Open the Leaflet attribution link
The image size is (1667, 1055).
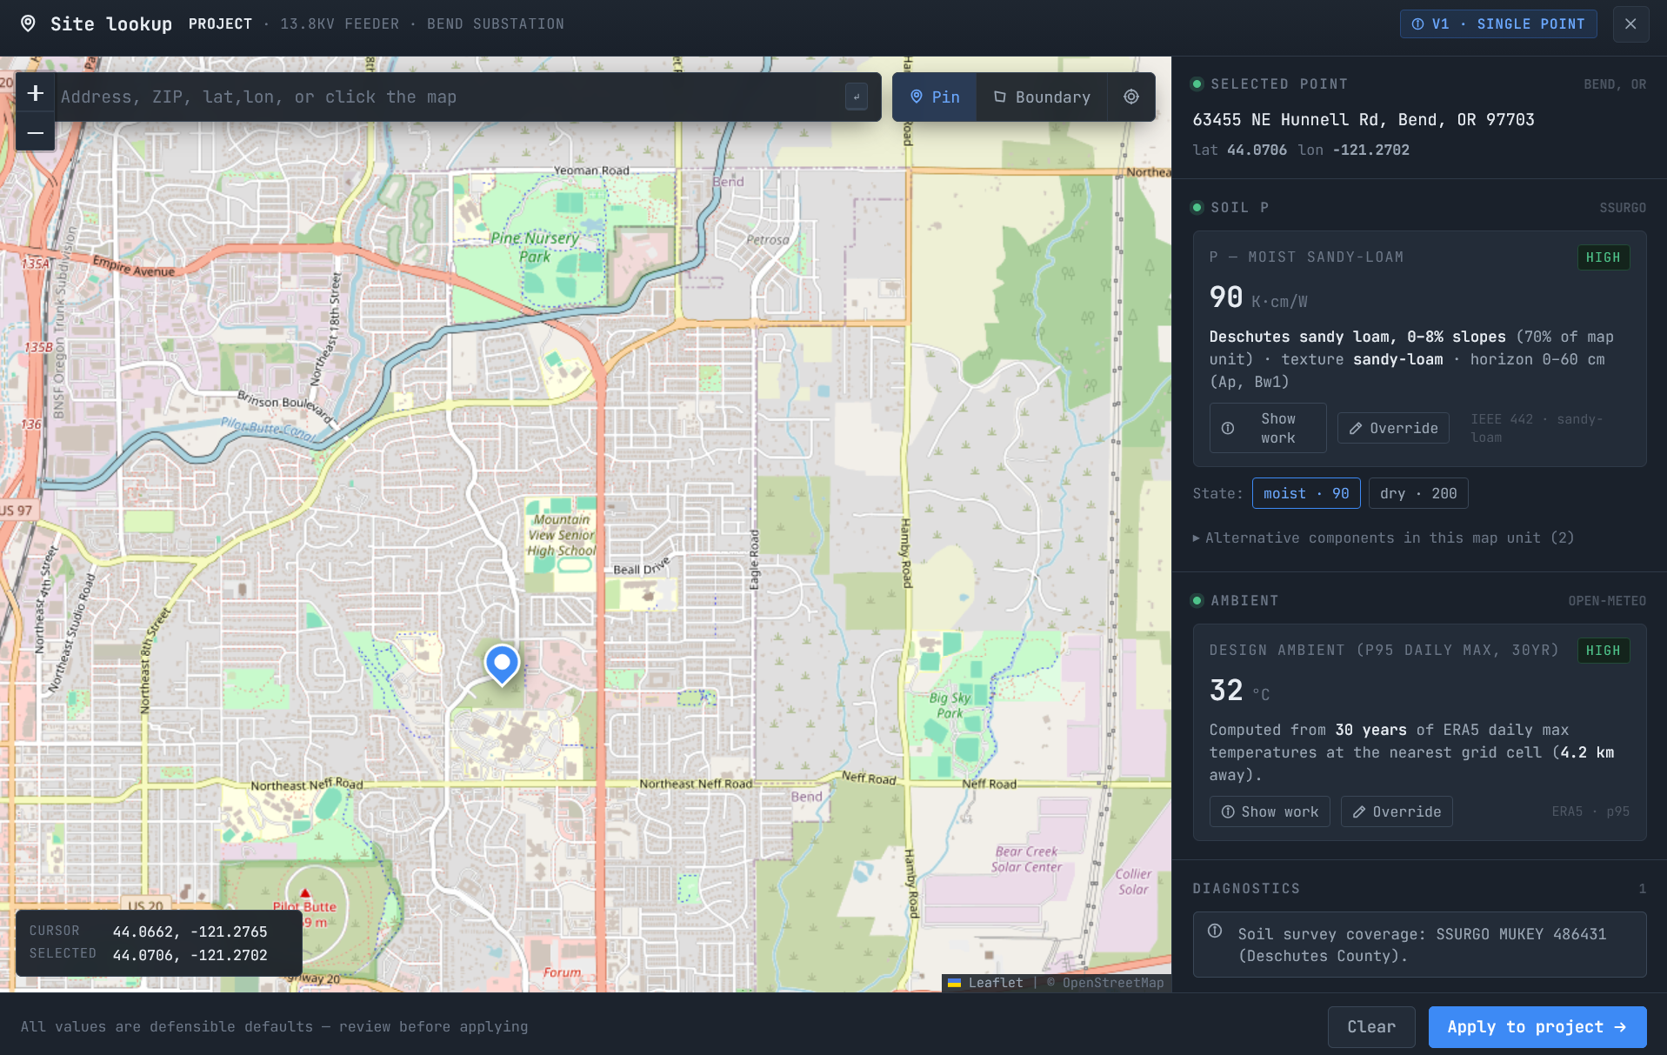986,983
